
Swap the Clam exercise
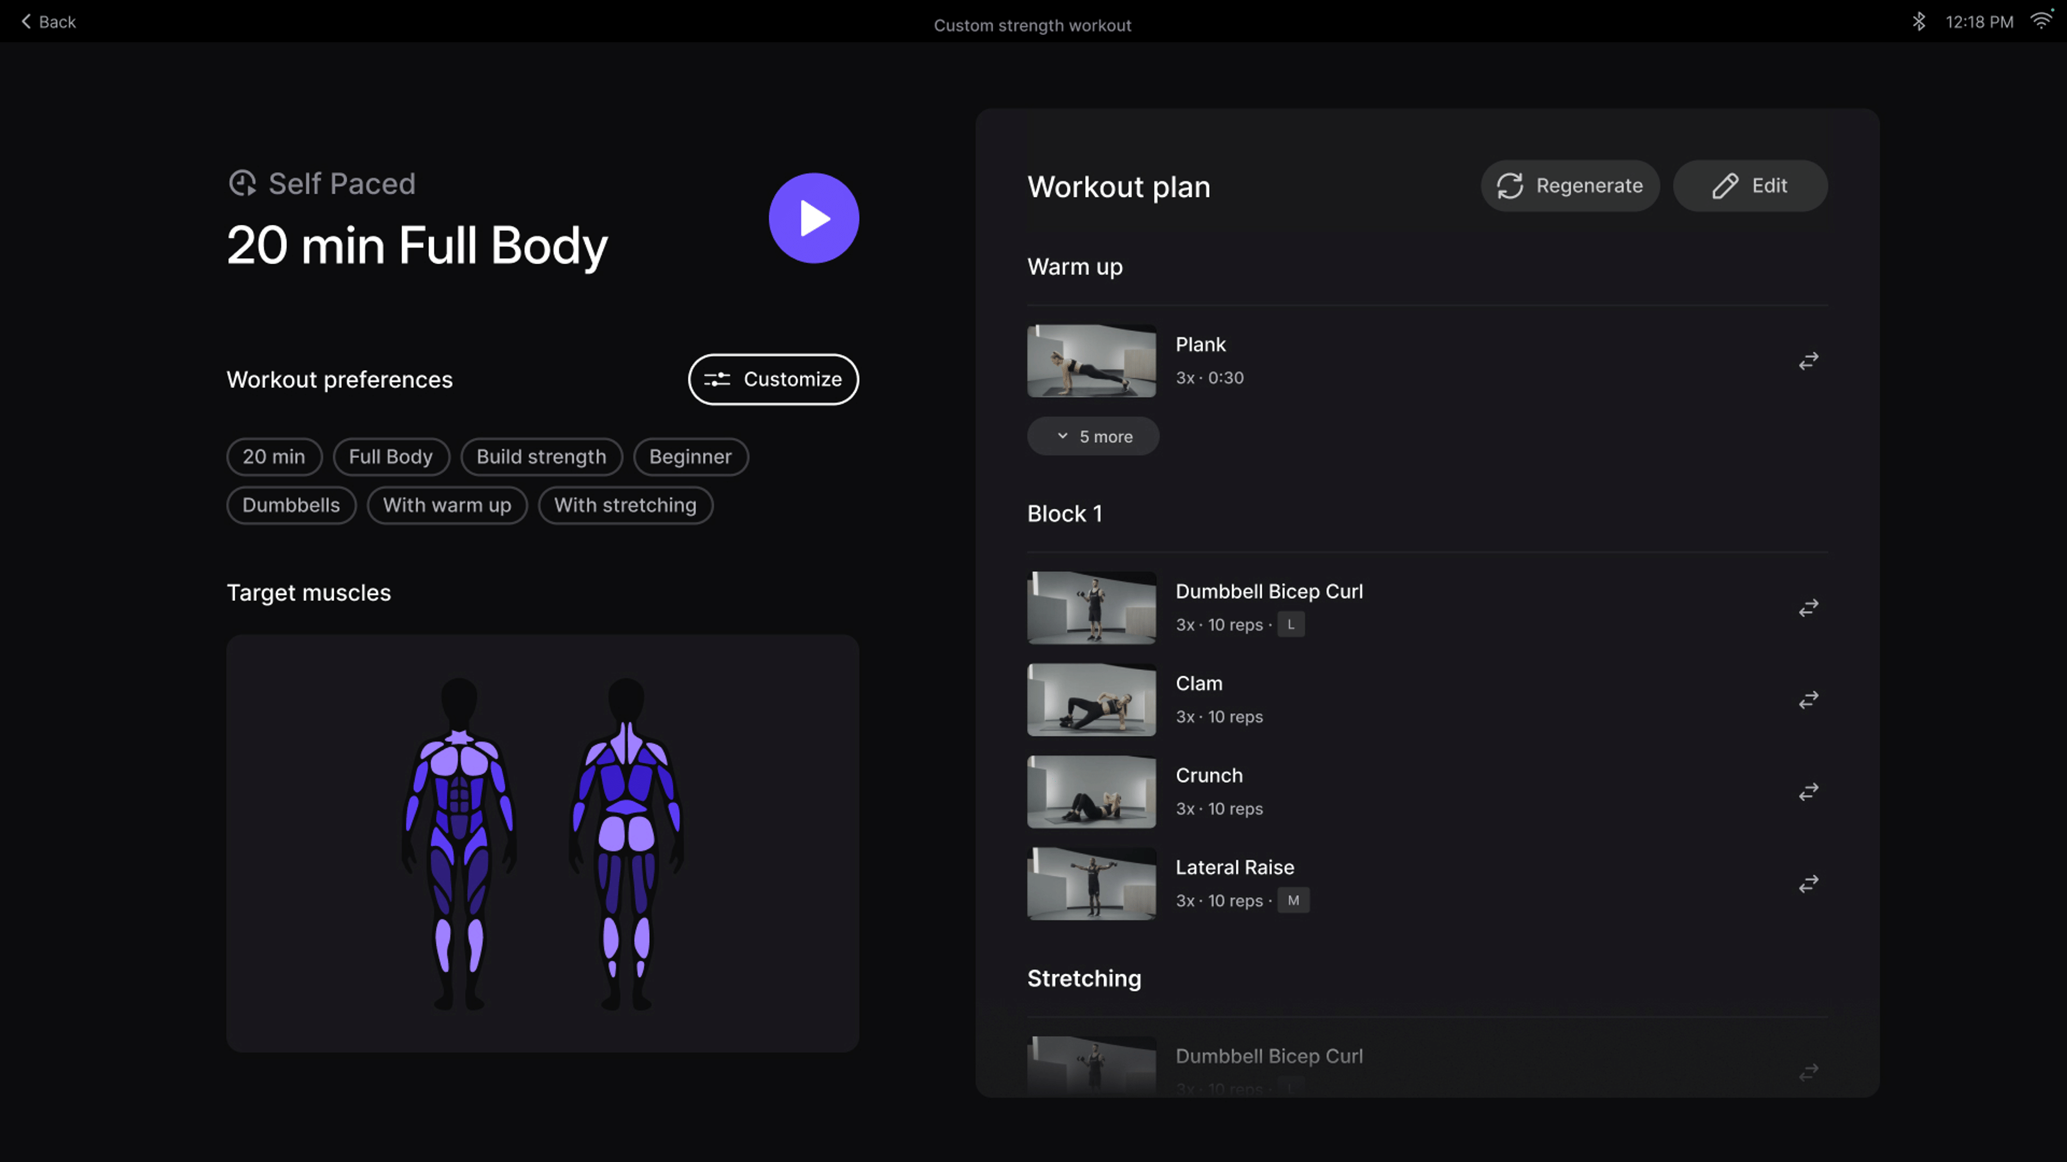click(1808, 699)
